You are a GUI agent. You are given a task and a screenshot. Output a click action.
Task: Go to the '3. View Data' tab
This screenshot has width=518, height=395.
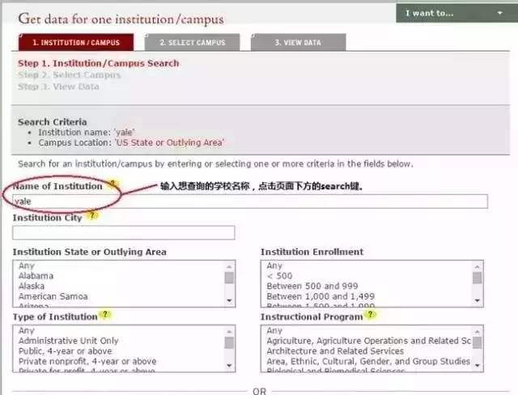click(x=299, y=42)
